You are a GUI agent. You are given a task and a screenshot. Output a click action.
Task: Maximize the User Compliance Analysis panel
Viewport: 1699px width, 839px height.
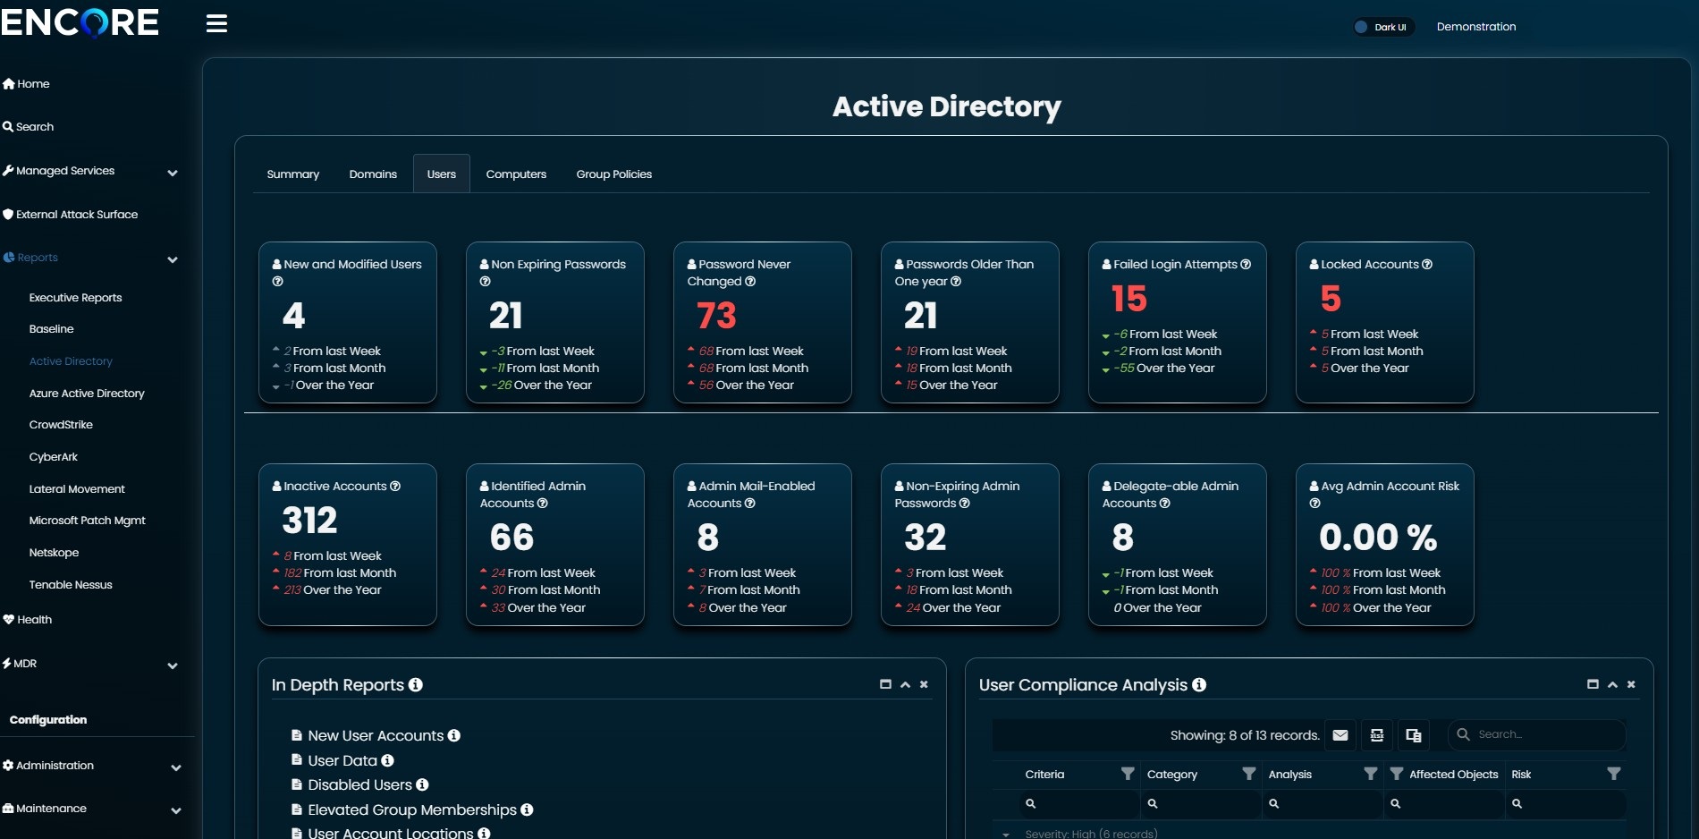click(1593, 684)
